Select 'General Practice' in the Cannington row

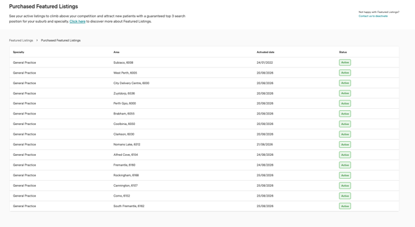(24, 186)
